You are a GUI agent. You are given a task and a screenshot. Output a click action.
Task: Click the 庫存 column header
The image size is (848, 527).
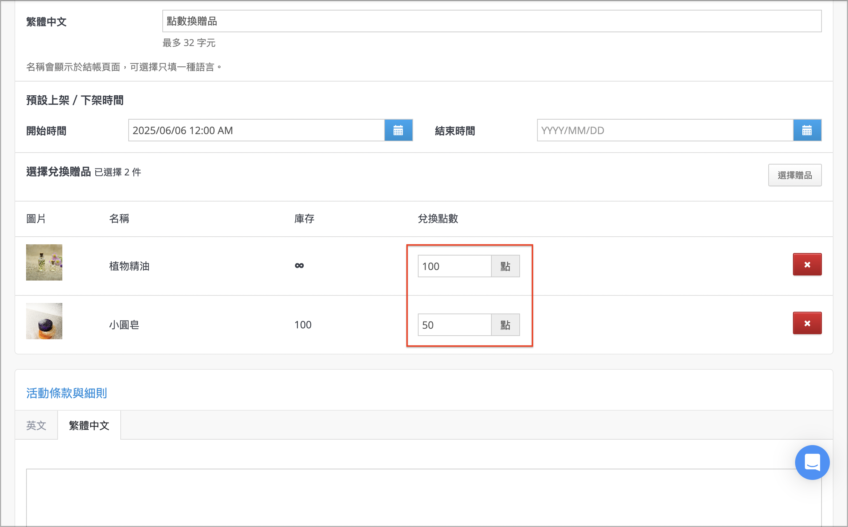[x=304, y=219]
